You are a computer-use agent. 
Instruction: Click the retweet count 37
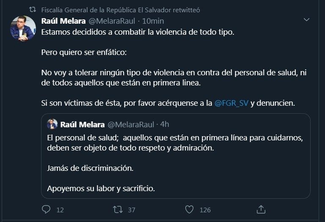[131, 210]
